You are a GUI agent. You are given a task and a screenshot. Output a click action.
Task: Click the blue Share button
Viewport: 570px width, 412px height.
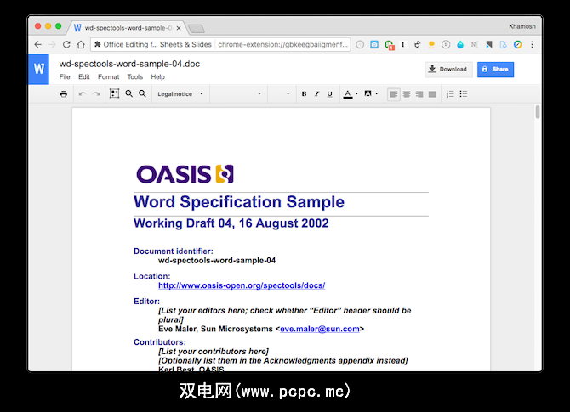pos(495,70)
